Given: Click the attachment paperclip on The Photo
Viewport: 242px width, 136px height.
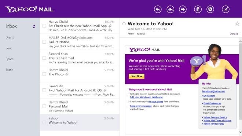Looking at the screenshot, I should [x=67, y=74].
